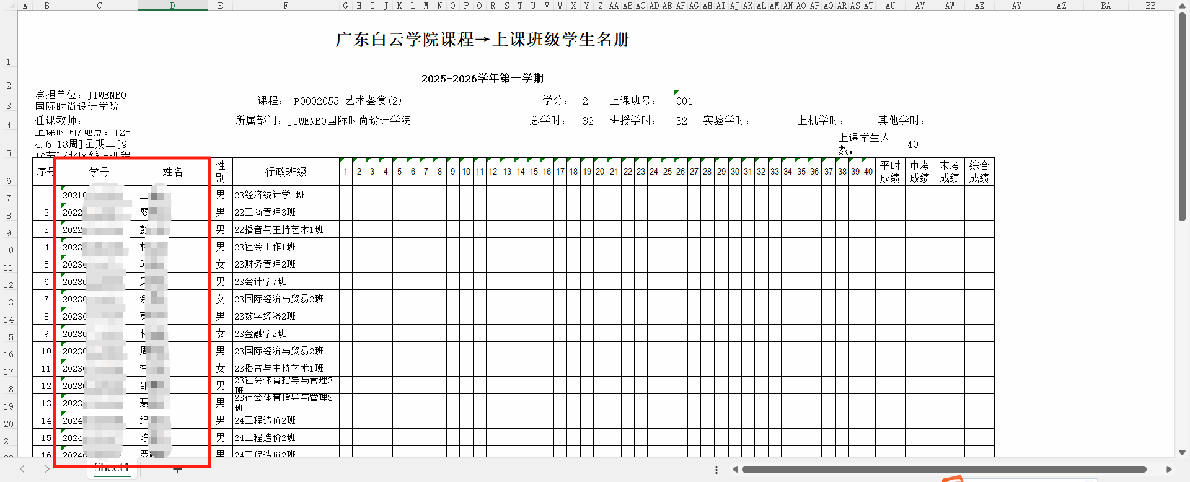Click the horizontal scrollbar left arrow

click(735, 470)
